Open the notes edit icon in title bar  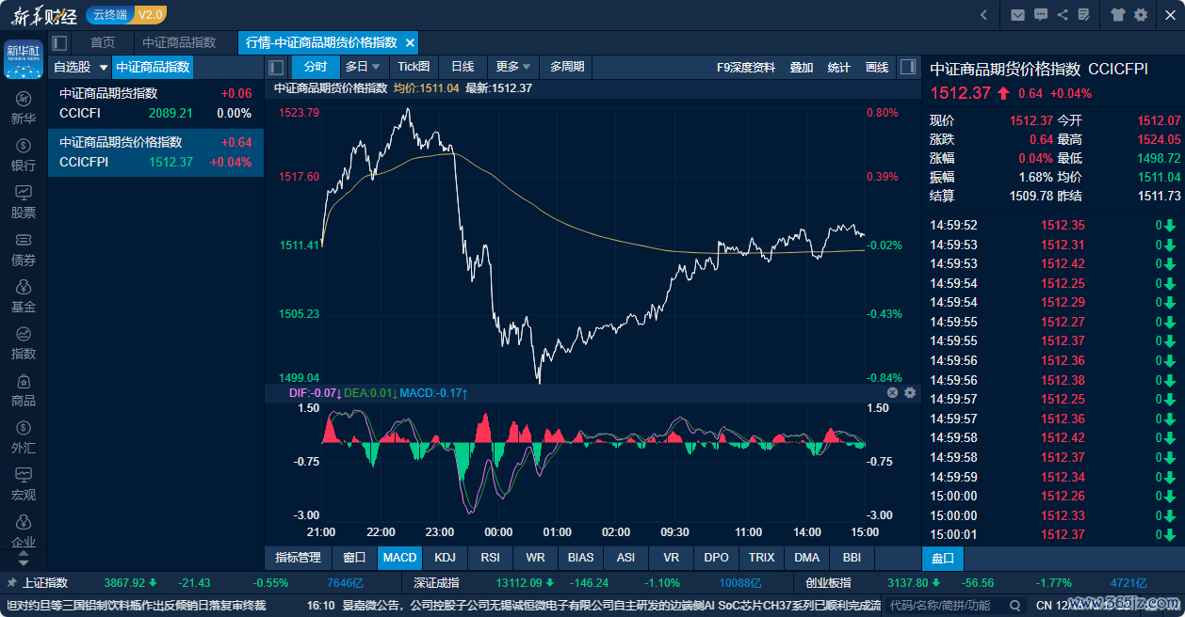(x=1084, y=15)
